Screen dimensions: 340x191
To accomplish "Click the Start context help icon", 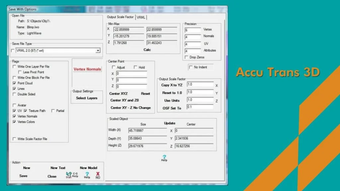I will click(x=68, y=175).
